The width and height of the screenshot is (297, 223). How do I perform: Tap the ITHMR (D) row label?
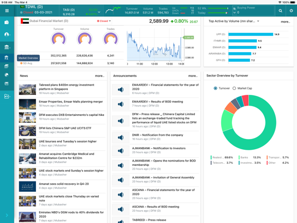[220, 41]
